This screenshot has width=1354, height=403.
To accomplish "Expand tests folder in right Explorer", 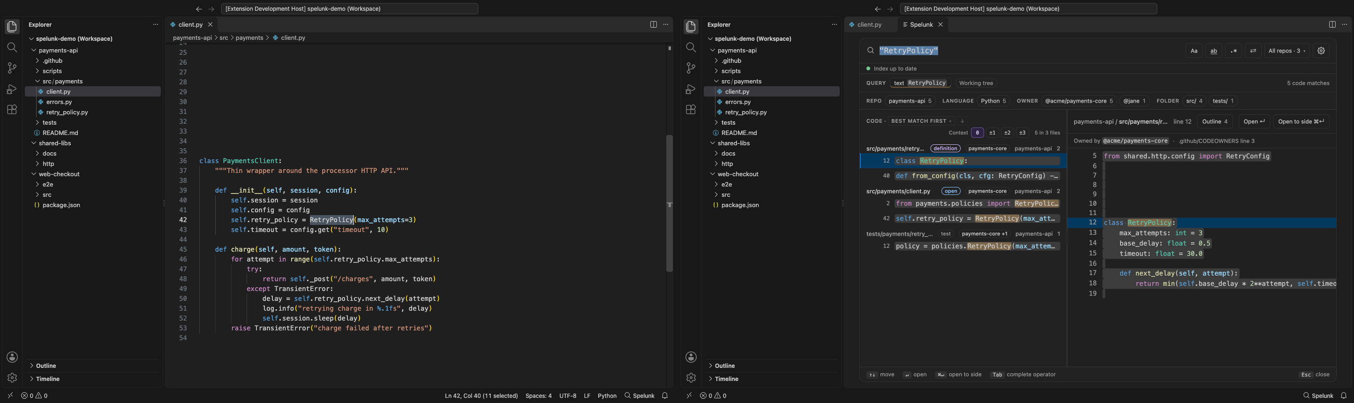I will (x=728, y=122).
